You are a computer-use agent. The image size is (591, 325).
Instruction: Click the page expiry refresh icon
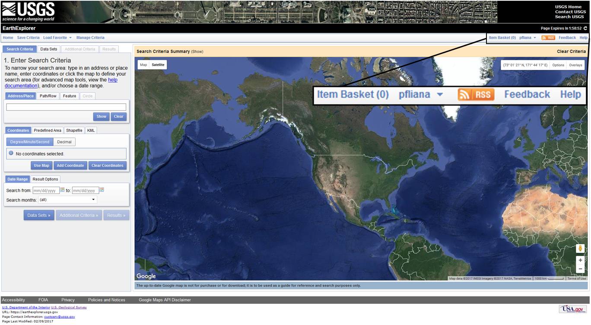585,29
